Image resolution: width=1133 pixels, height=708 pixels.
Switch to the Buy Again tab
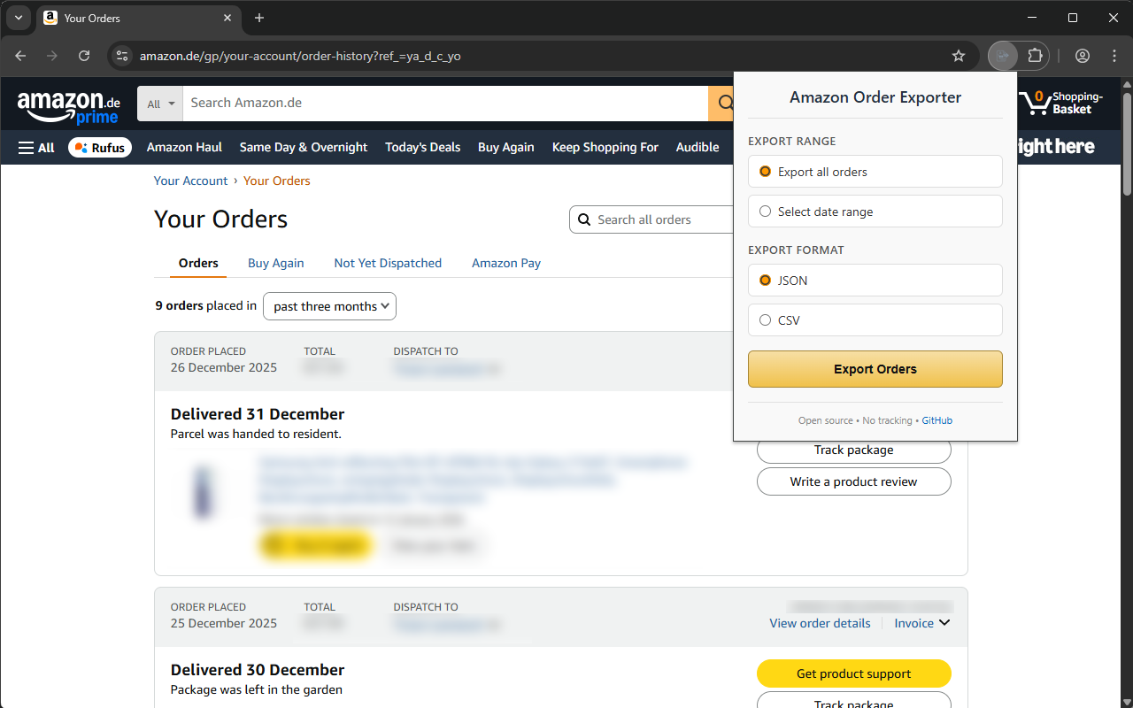[x=275, y=263]
